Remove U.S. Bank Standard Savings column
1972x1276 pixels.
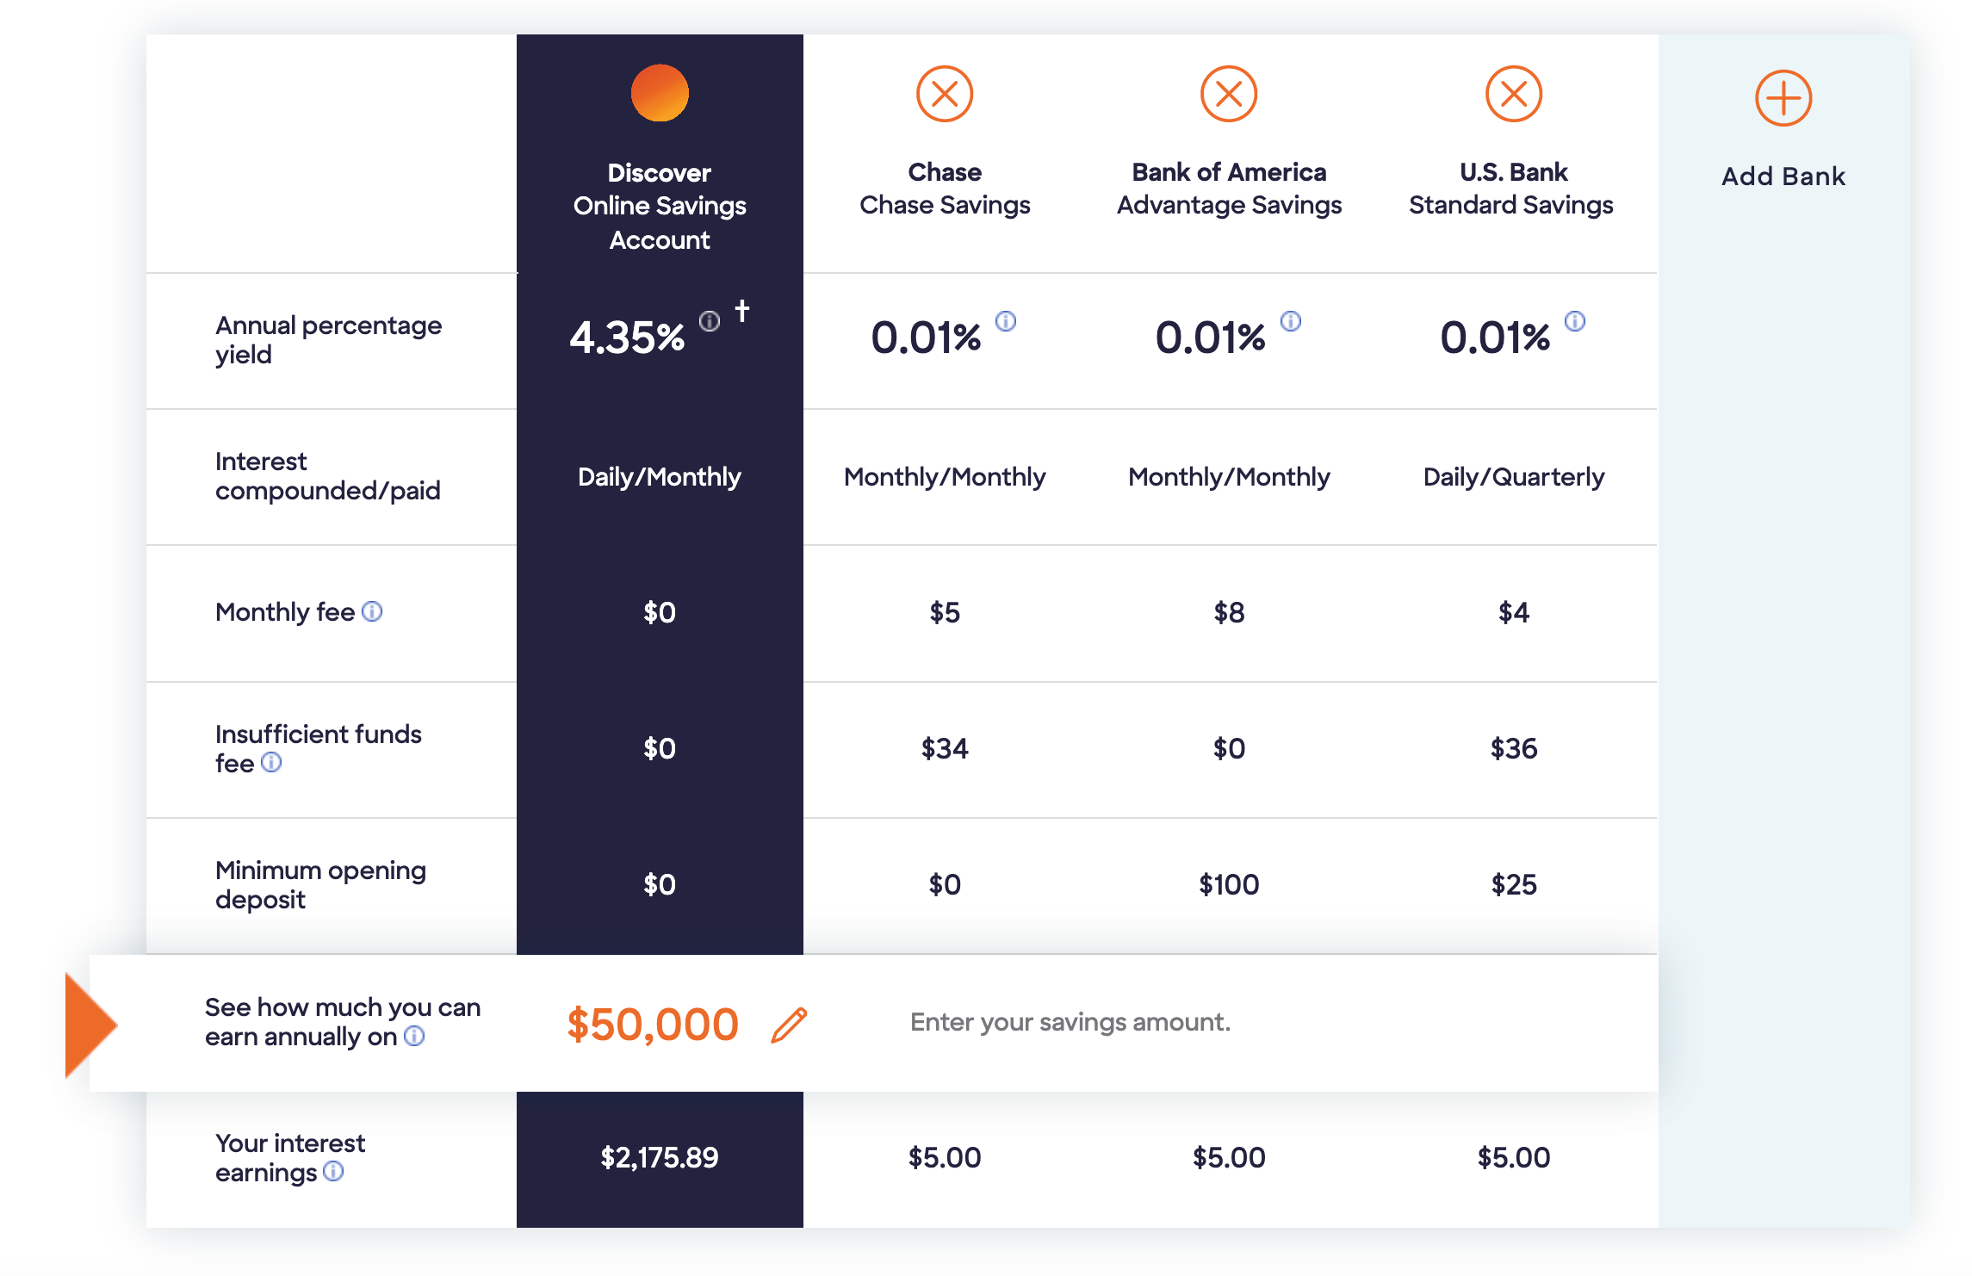[x=1513, y=94]
